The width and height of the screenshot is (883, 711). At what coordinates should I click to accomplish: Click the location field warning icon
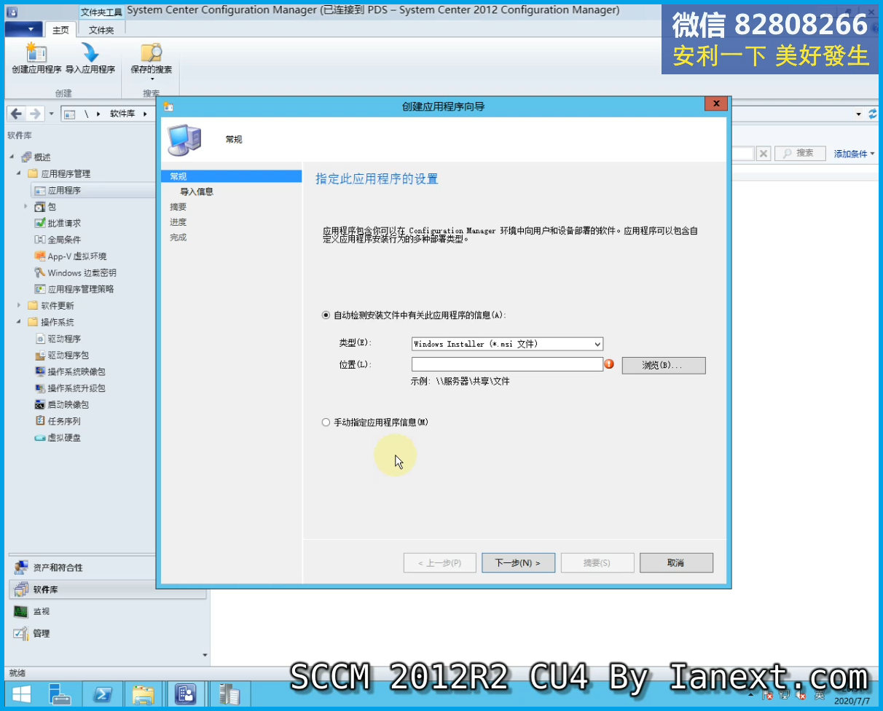point(610,364)
